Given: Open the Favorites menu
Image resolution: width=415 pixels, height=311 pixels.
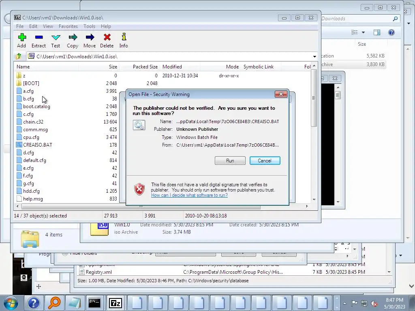Looking at the screenshot, I should point(68,26).
